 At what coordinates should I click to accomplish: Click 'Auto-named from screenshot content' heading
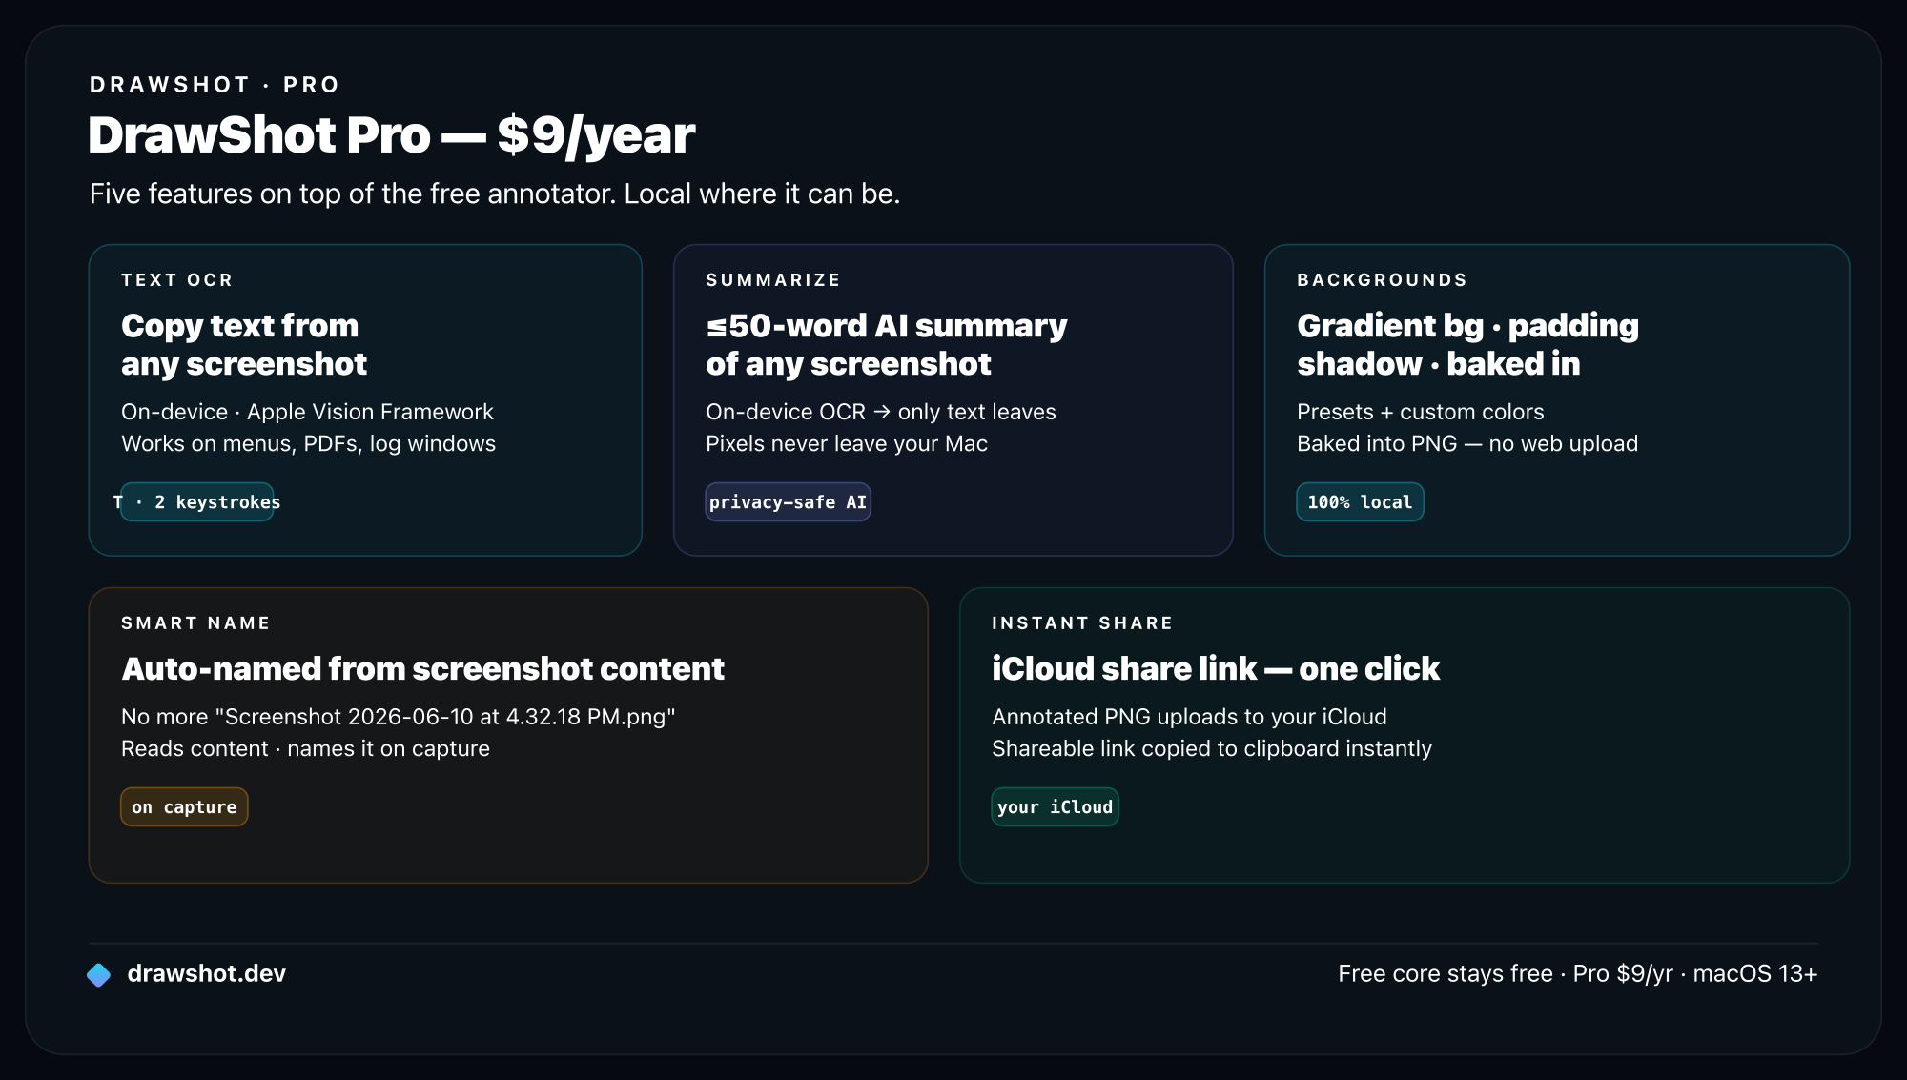click(x=422, y=669)
